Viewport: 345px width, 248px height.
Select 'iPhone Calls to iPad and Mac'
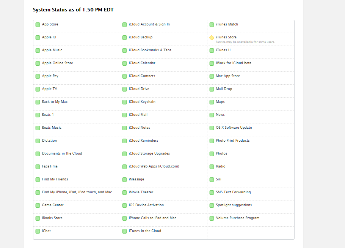click(153, 218)
